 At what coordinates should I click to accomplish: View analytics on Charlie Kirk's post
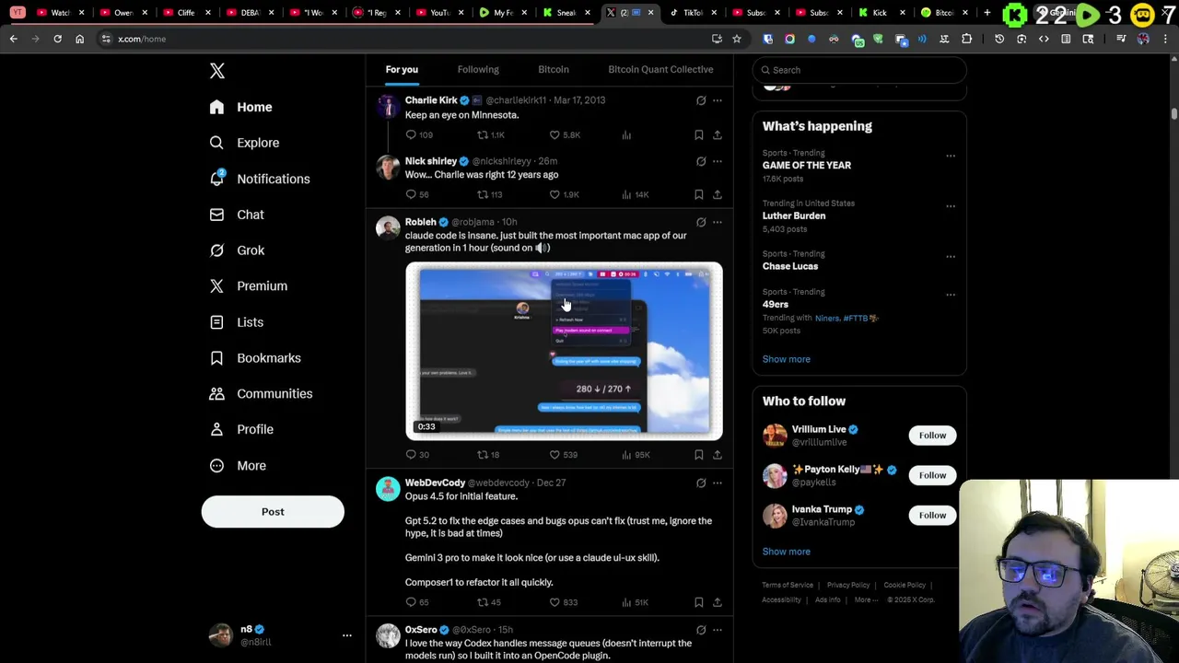click(626, 135)
